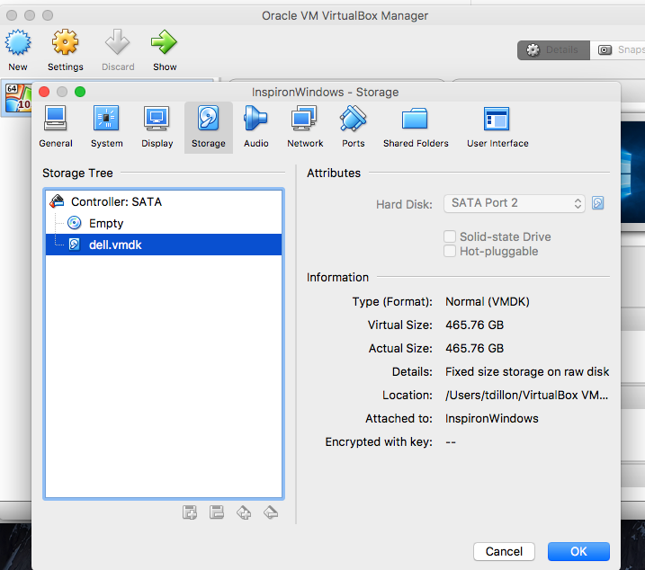Open the SATA Port 2 dropdown
Screen dimensions: 645x570
515,203
